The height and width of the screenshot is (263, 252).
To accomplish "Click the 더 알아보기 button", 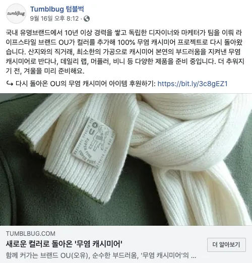I will pos(226,244).
